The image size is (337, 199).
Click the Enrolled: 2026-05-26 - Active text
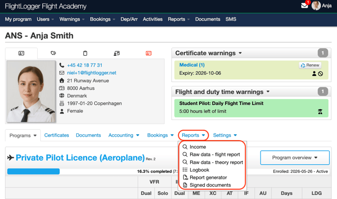pyautogui.click(x=300, y=171)
